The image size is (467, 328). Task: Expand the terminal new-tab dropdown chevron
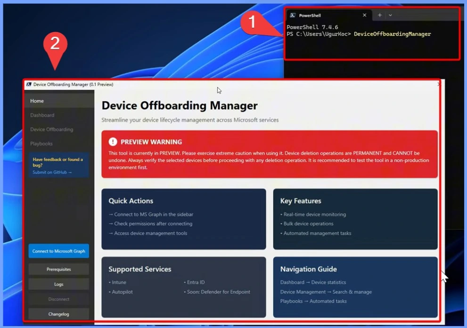pos(390,15)
